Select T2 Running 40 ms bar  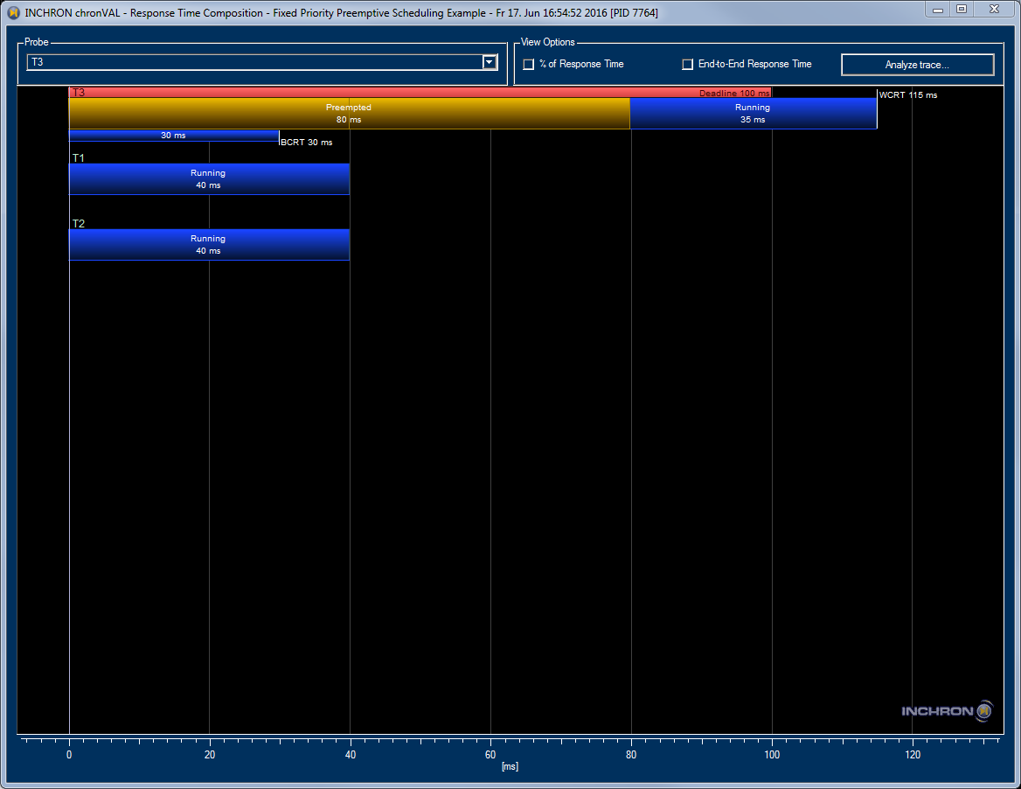click(209, 245)
